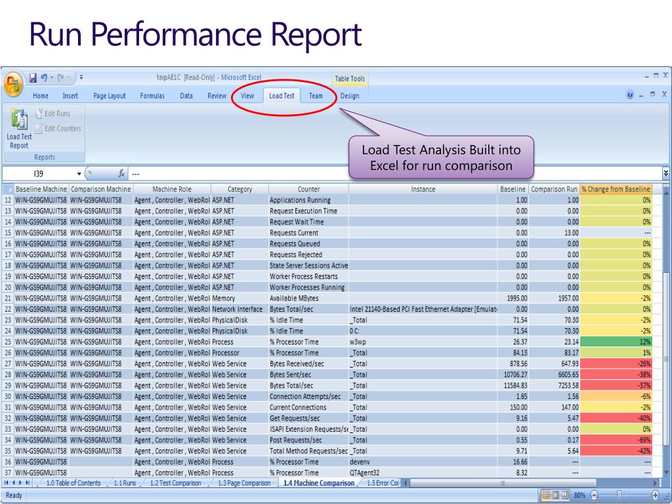Open the Review ribbon tab
Screen dimensions: 672x504
(217, 96)
